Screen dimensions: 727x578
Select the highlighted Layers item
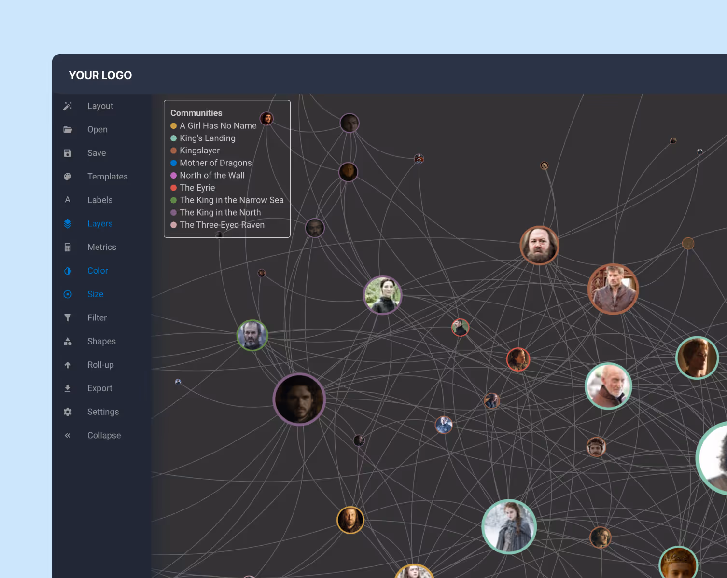coord(100,223)
